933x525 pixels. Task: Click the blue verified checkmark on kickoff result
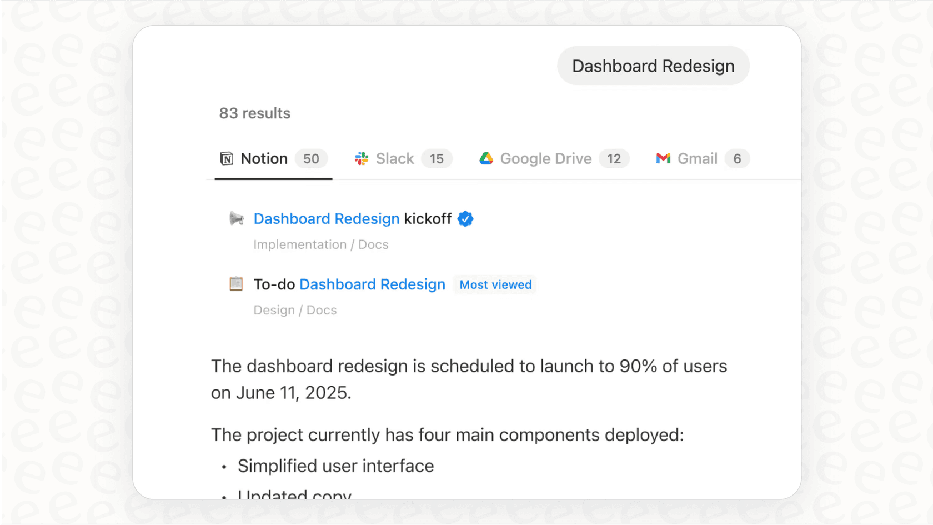click(466, 218)
